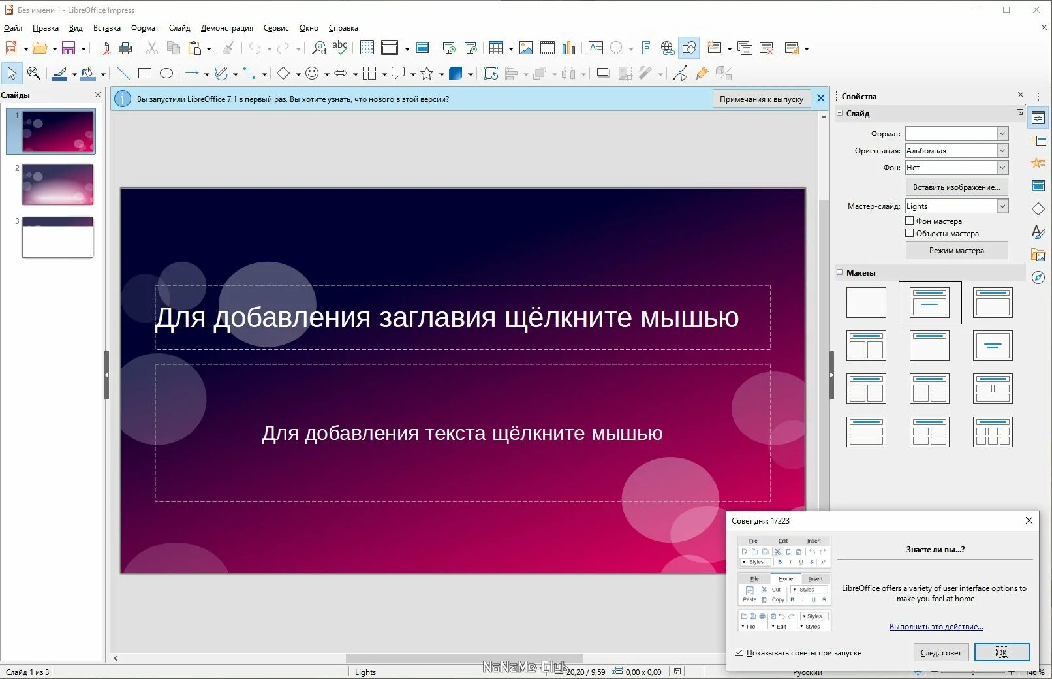The height and width of the screenshot is (679, 1052).
Task: Open the Мастер-слайд Lights dropdown
Action: coord(956,206)
